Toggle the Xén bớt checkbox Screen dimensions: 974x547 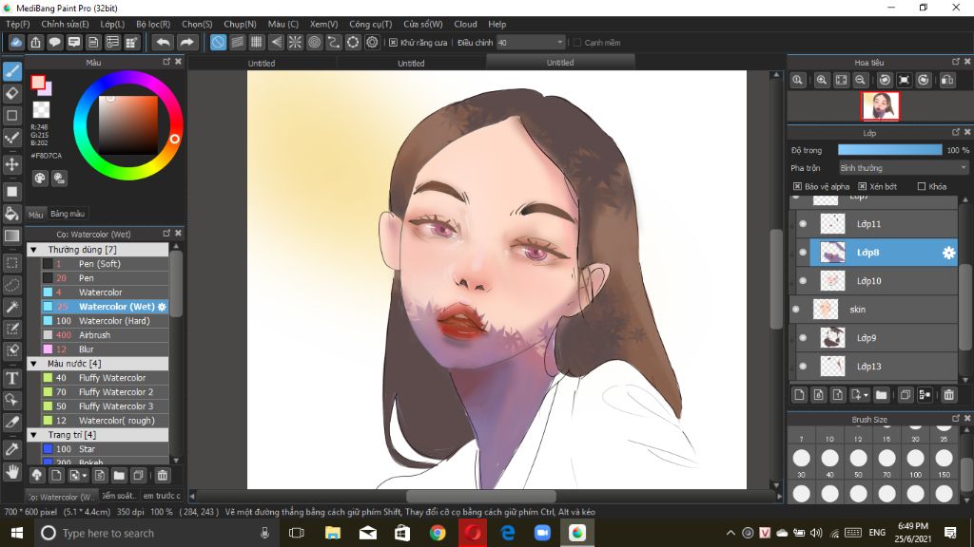click(x=862, y=186)
